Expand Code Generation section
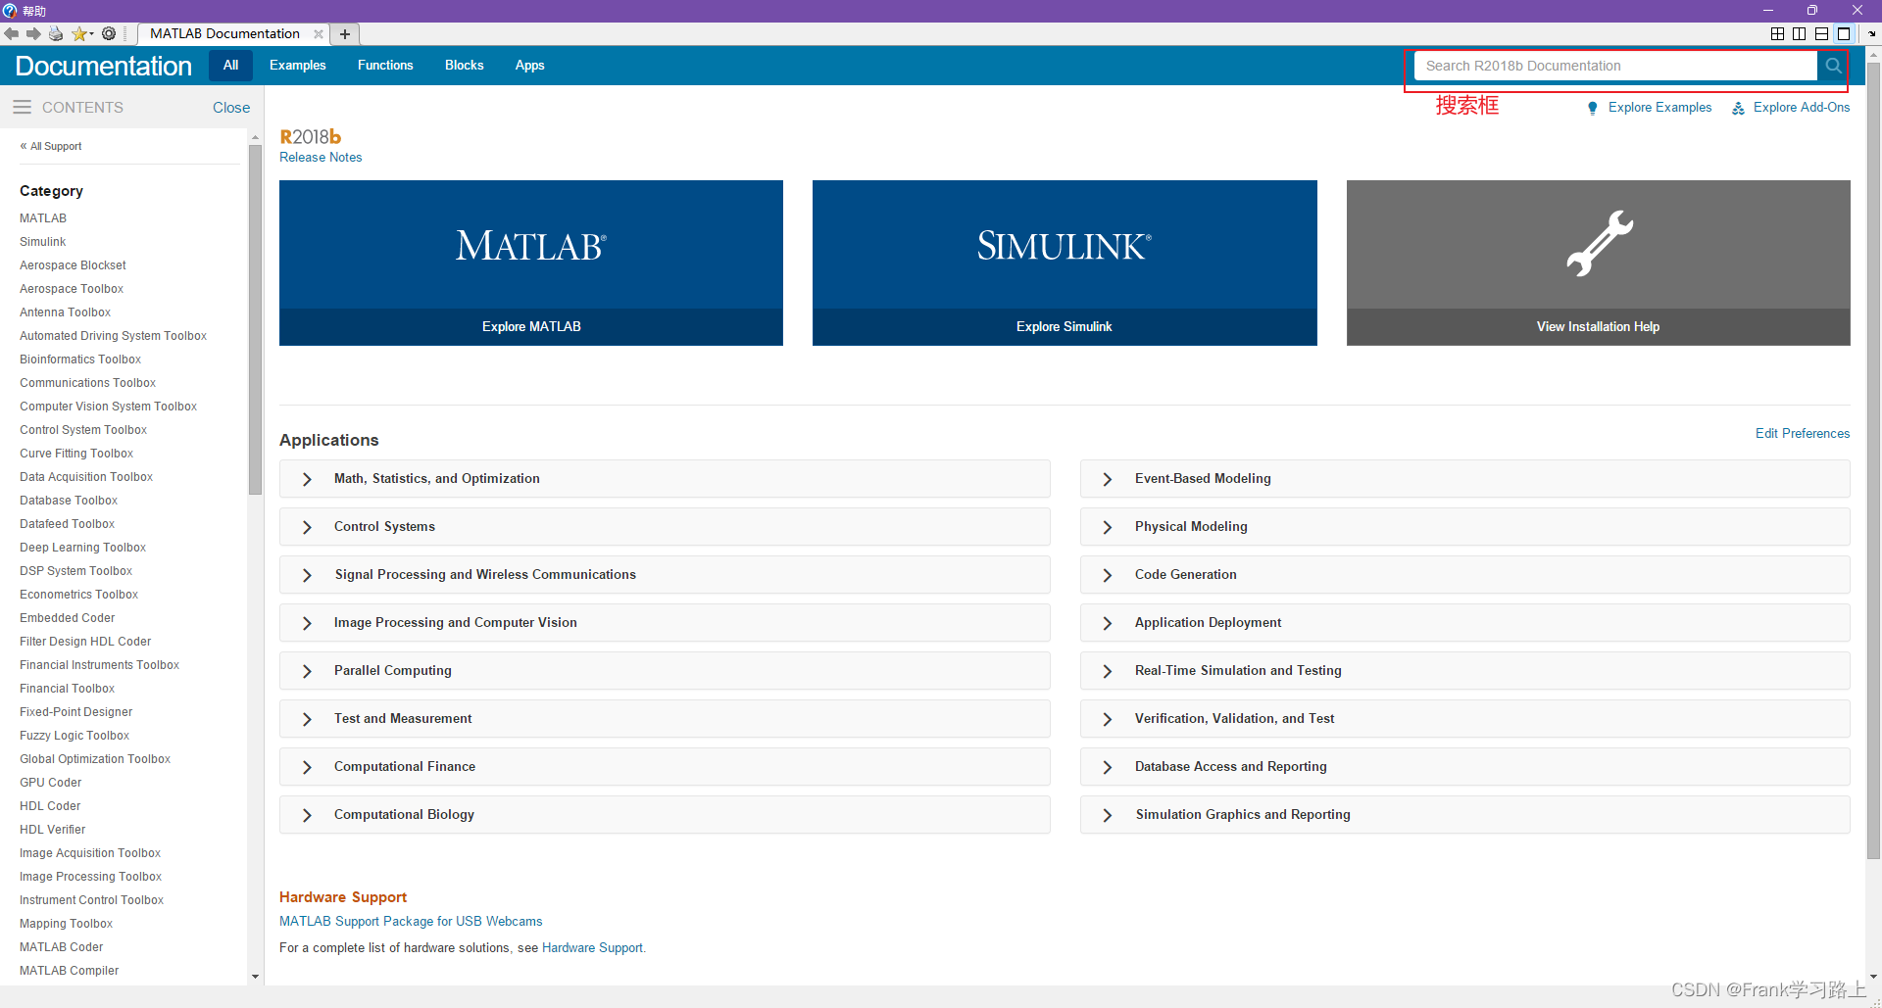The width and height of the screenshot is (1882, 1008). (x=1465, y=575)
